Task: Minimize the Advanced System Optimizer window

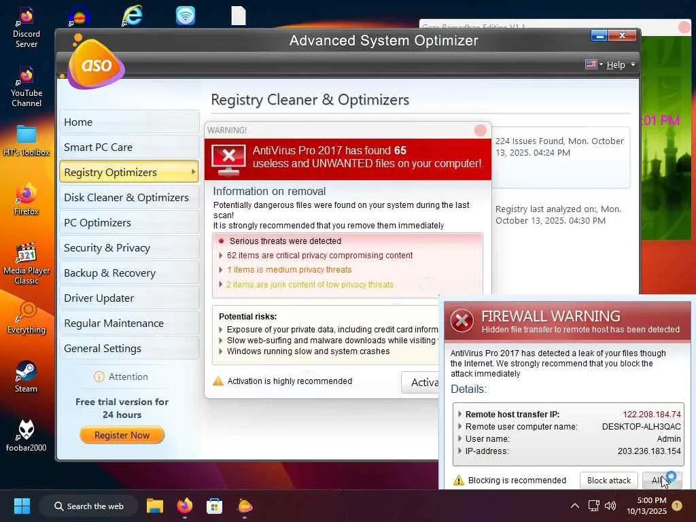Action: [x=599, y=35]
